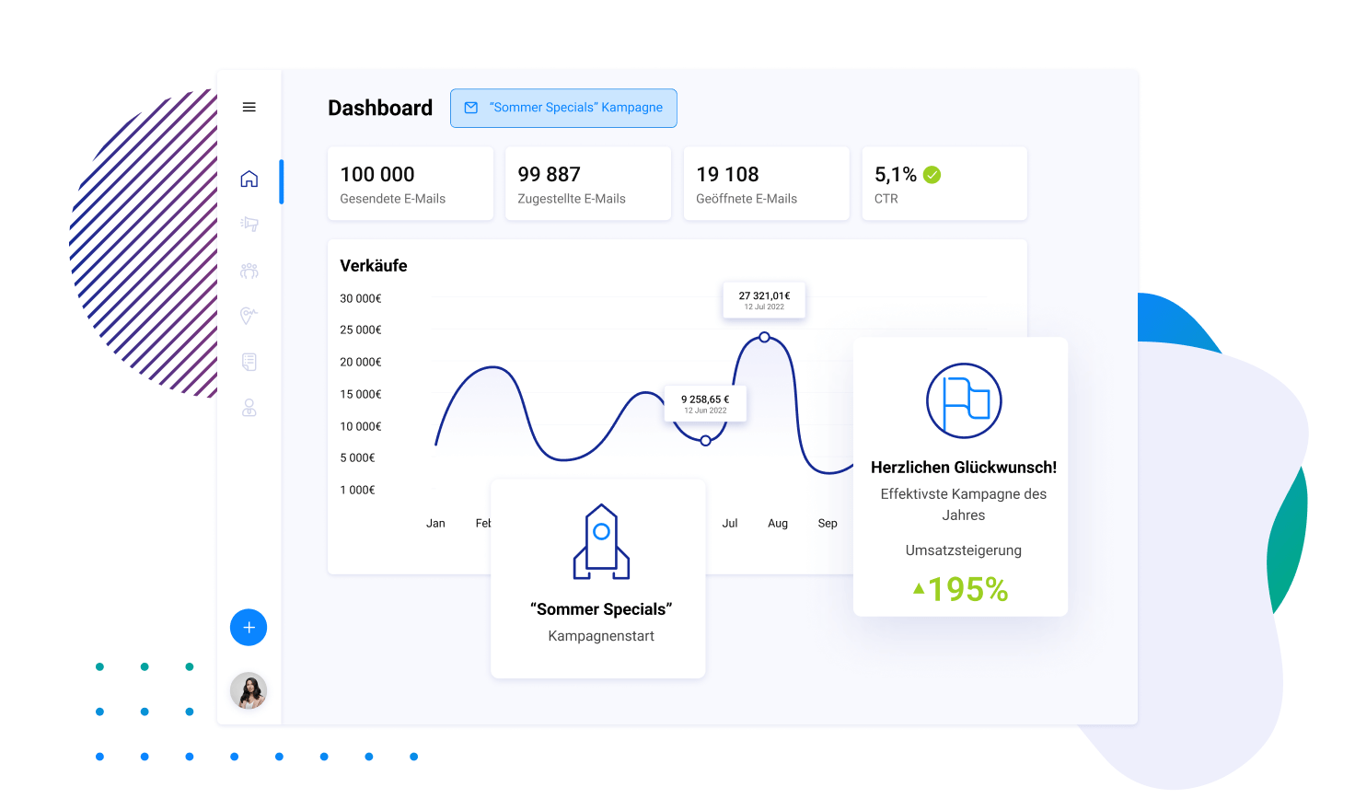
Task: Click the "Sommer Specials" Kampagne button
Action: (x=563, y=108)
